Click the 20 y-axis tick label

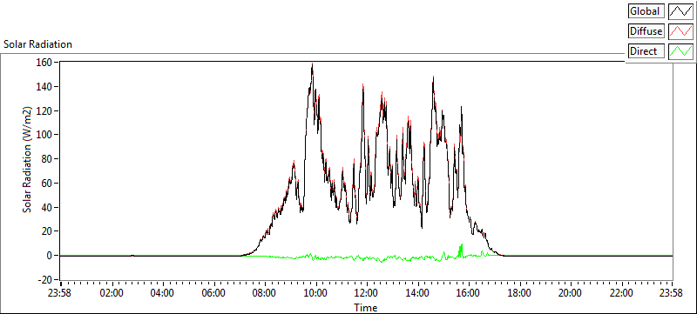(x=47, y=231)
